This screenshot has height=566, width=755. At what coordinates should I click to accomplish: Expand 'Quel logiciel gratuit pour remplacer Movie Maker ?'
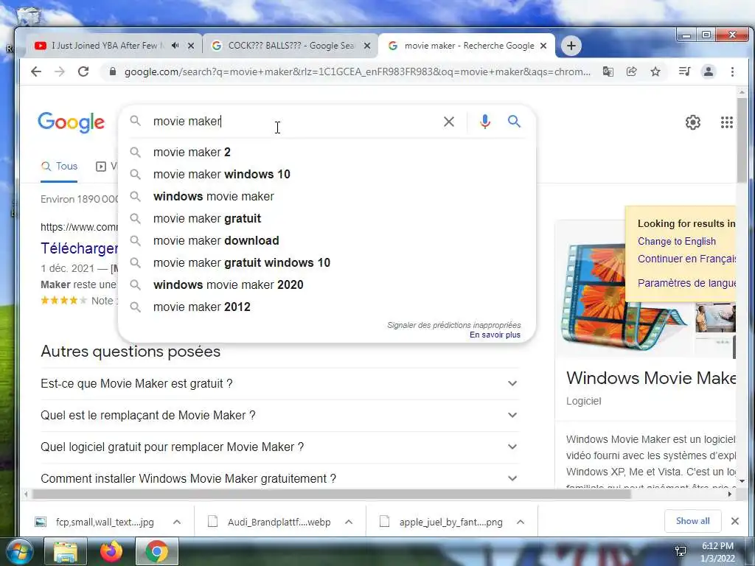pos(279,447)
